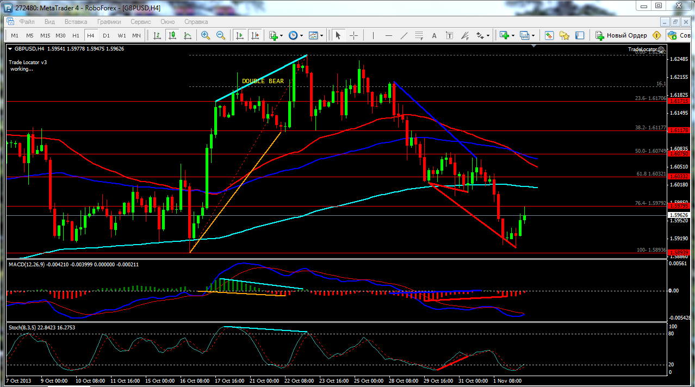Click the GBPUSD,H4 chart title dropdown triangle
Screen dimensions: 695x387
11,48
